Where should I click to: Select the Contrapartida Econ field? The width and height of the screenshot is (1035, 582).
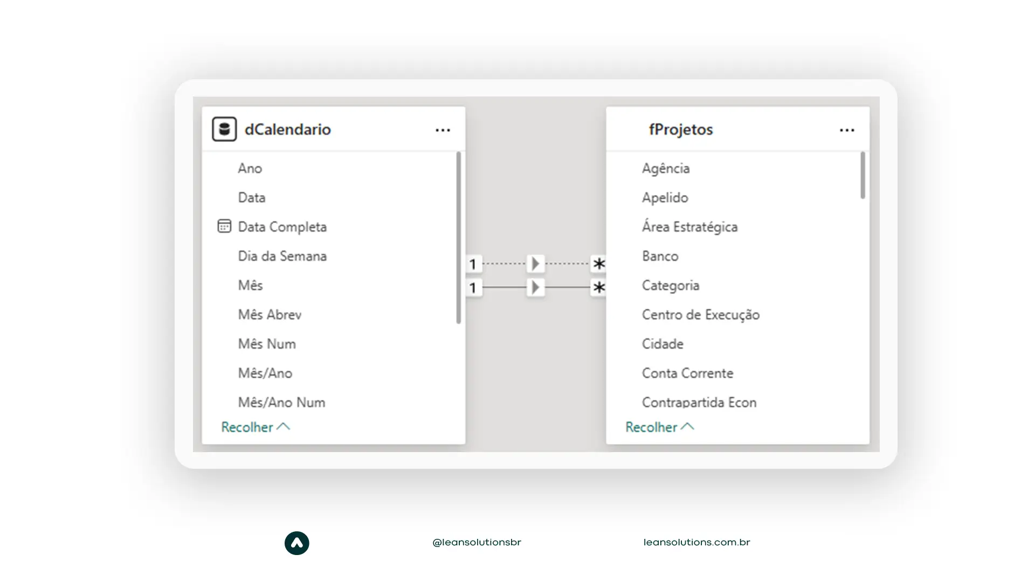tap(699, 402)
